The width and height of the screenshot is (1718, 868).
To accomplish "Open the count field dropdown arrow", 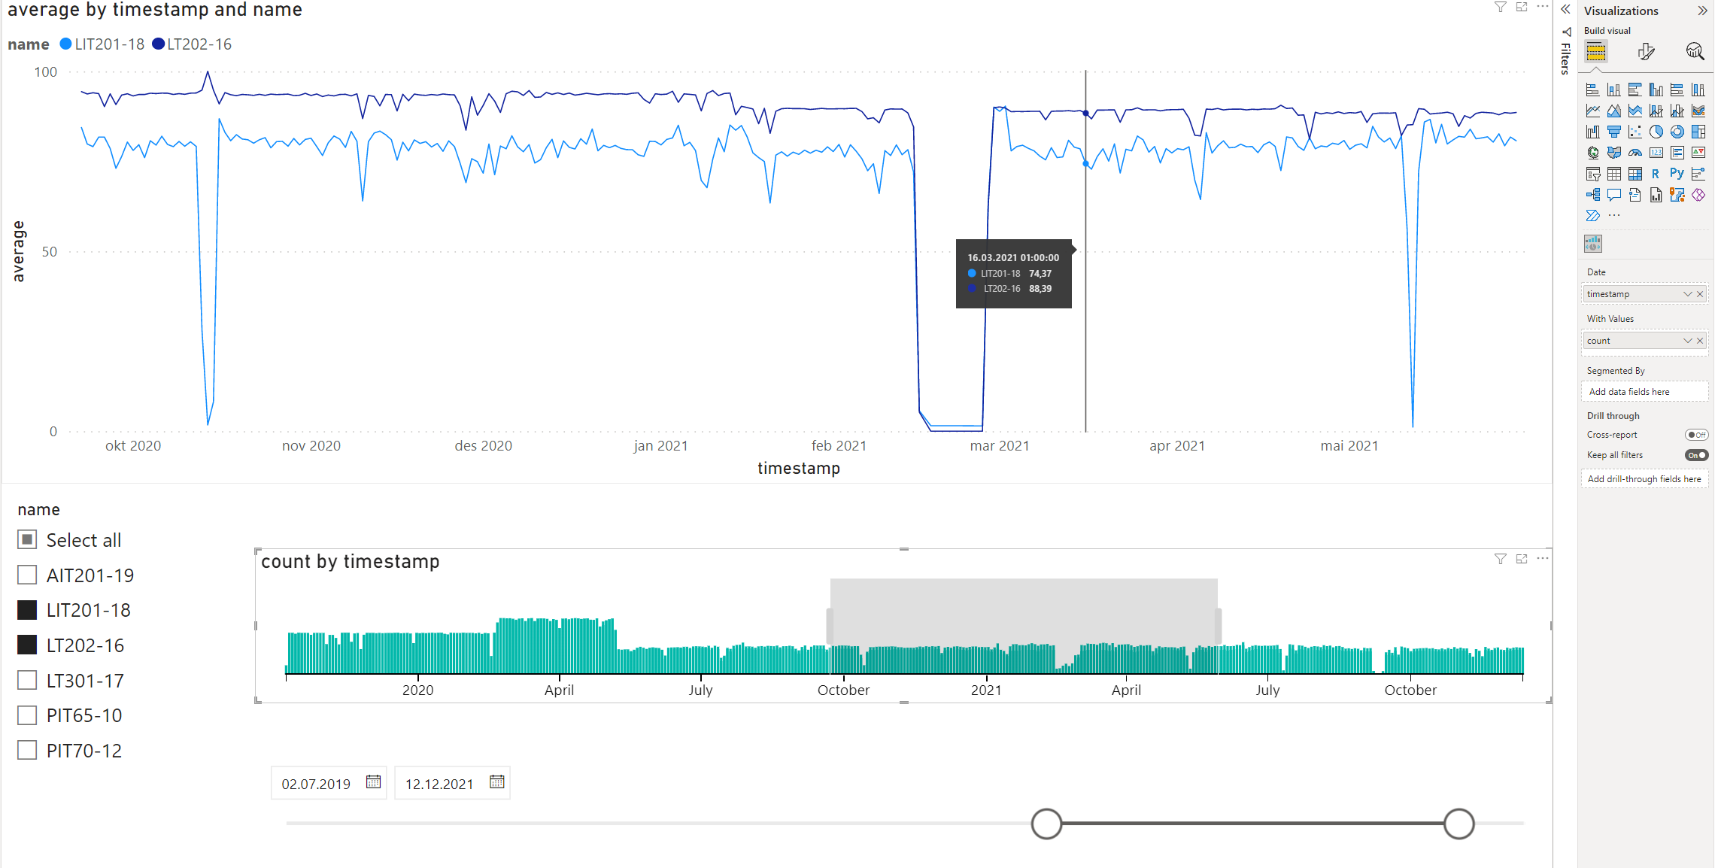I will [x=1687, y=341].
